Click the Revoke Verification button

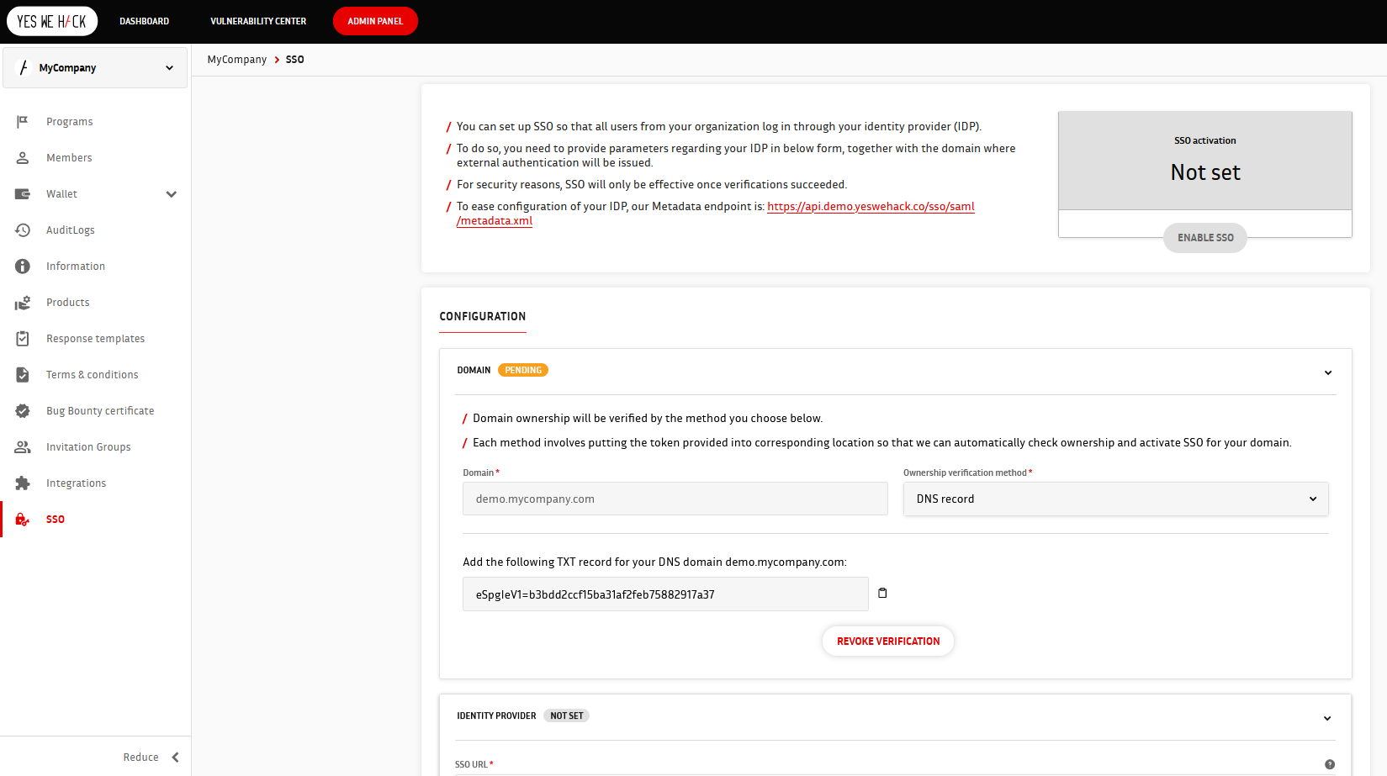click(888, 641)
